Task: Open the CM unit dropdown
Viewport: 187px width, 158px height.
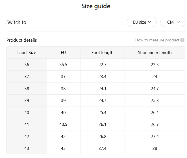Action: click(x=173, y=22)
